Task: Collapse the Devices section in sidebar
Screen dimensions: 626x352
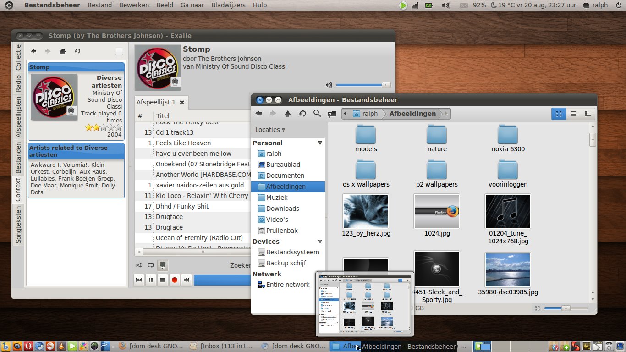Action: tap(320, 242)
